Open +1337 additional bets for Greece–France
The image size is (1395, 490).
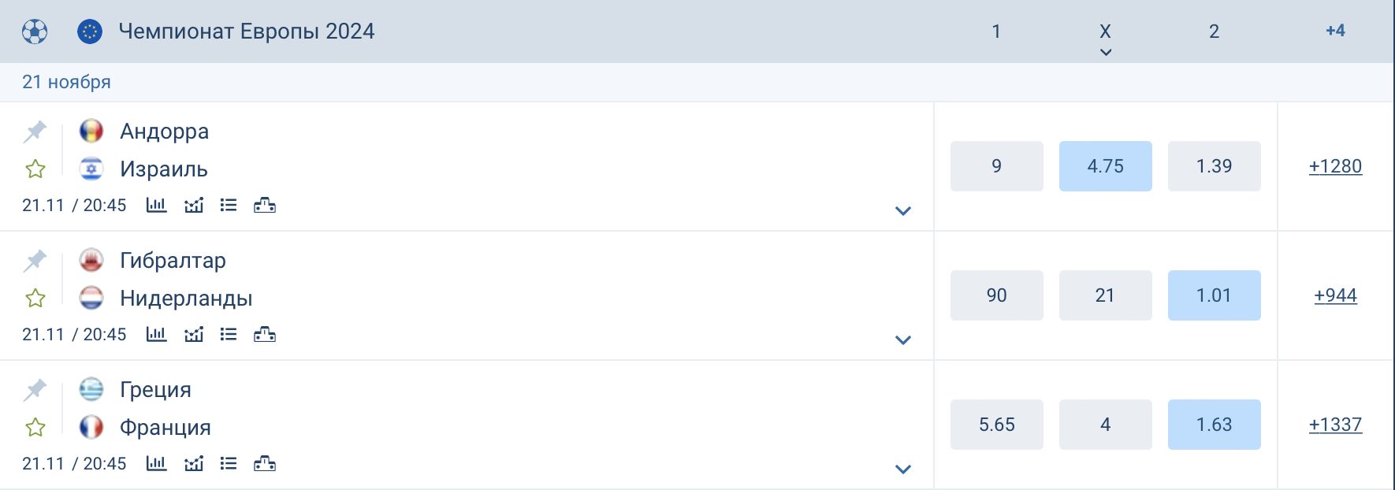(x=1335, y=425)
